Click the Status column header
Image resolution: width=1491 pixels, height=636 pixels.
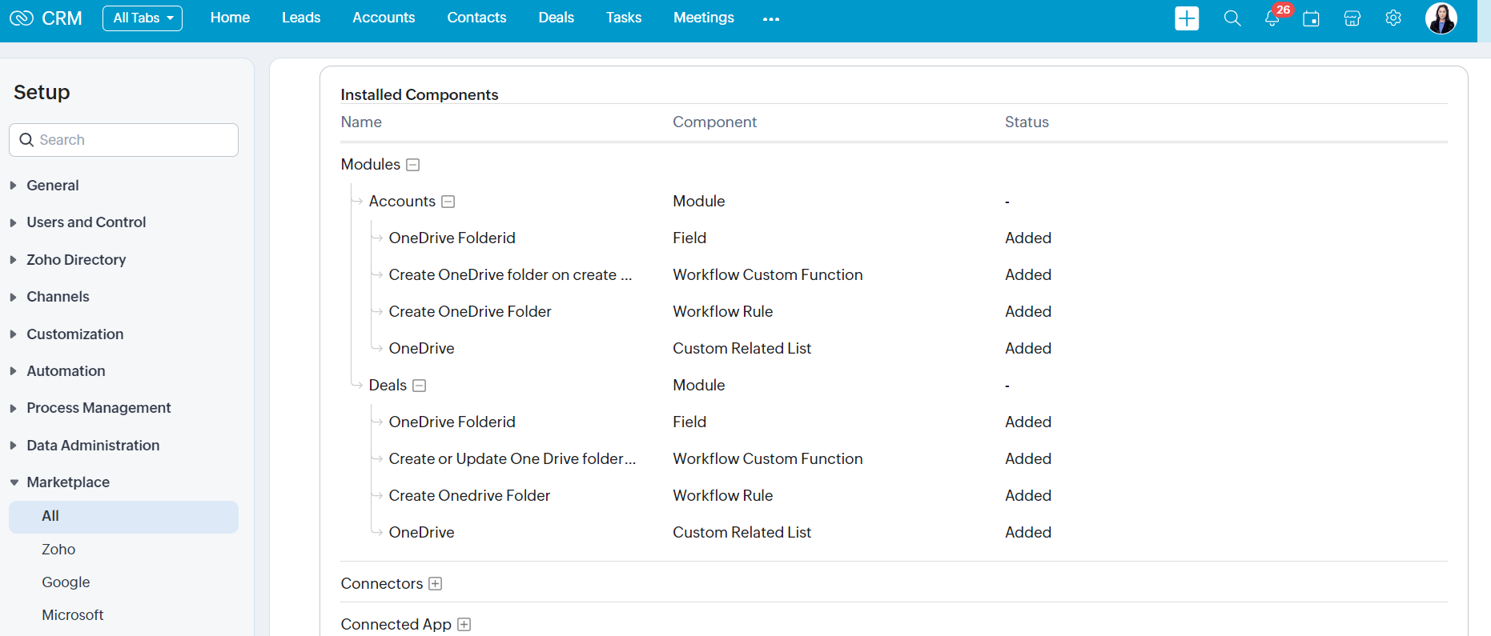pos(1027,122)
